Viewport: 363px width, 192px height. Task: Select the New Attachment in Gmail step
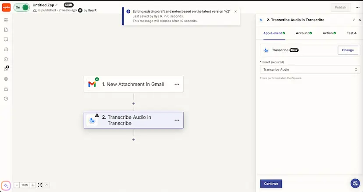click(134, 84)
